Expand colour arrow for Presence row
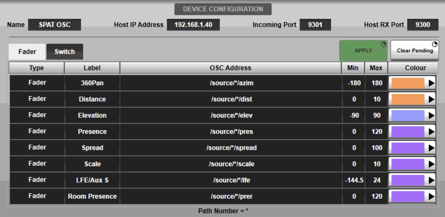This screenshot has height=217, width=445. point(431,132)
